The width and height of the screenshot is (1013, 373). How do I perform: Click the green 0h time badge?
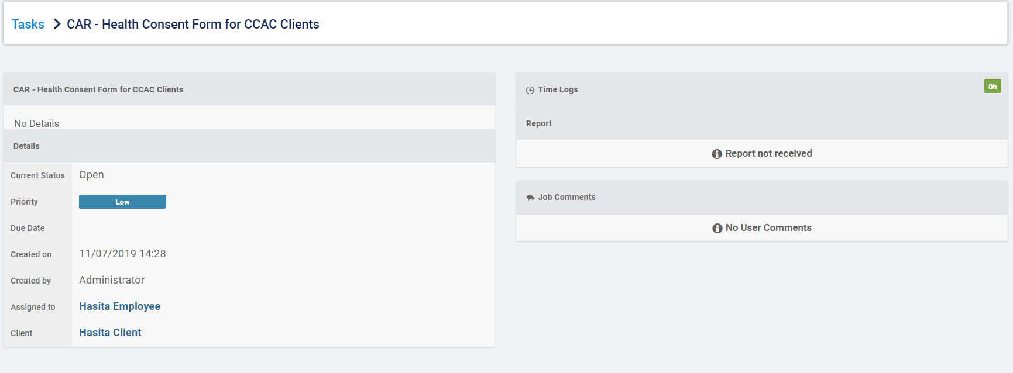992,87
